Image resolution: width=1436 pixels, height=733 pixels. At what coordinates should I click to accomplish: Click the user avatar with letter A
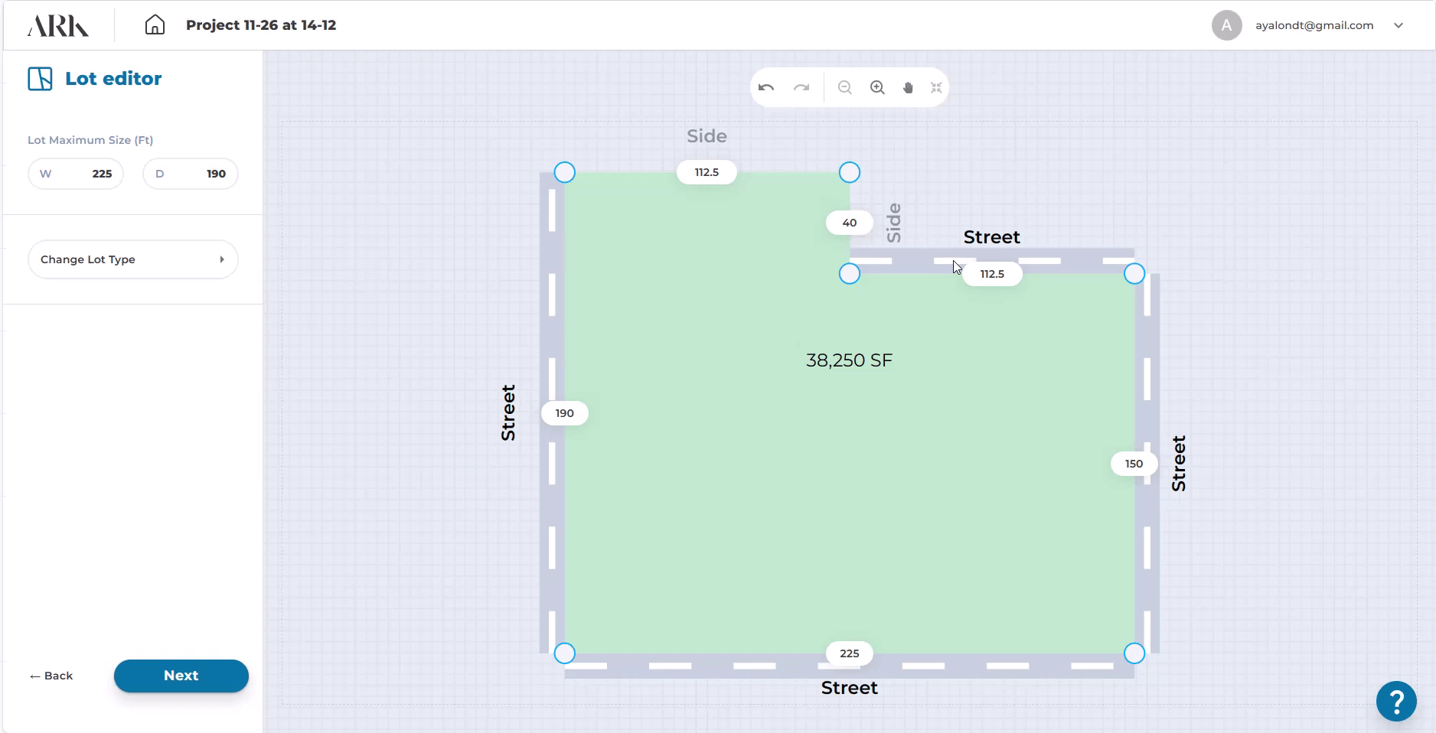(x=1226, y=25)
